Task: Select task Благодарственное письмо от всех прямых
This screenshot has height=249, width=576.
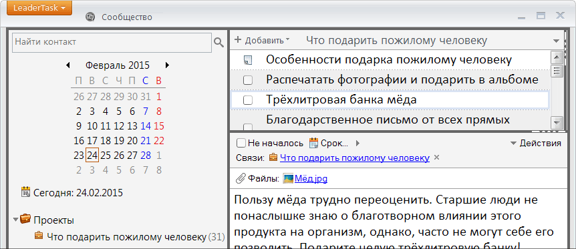Action: (388, 119)
